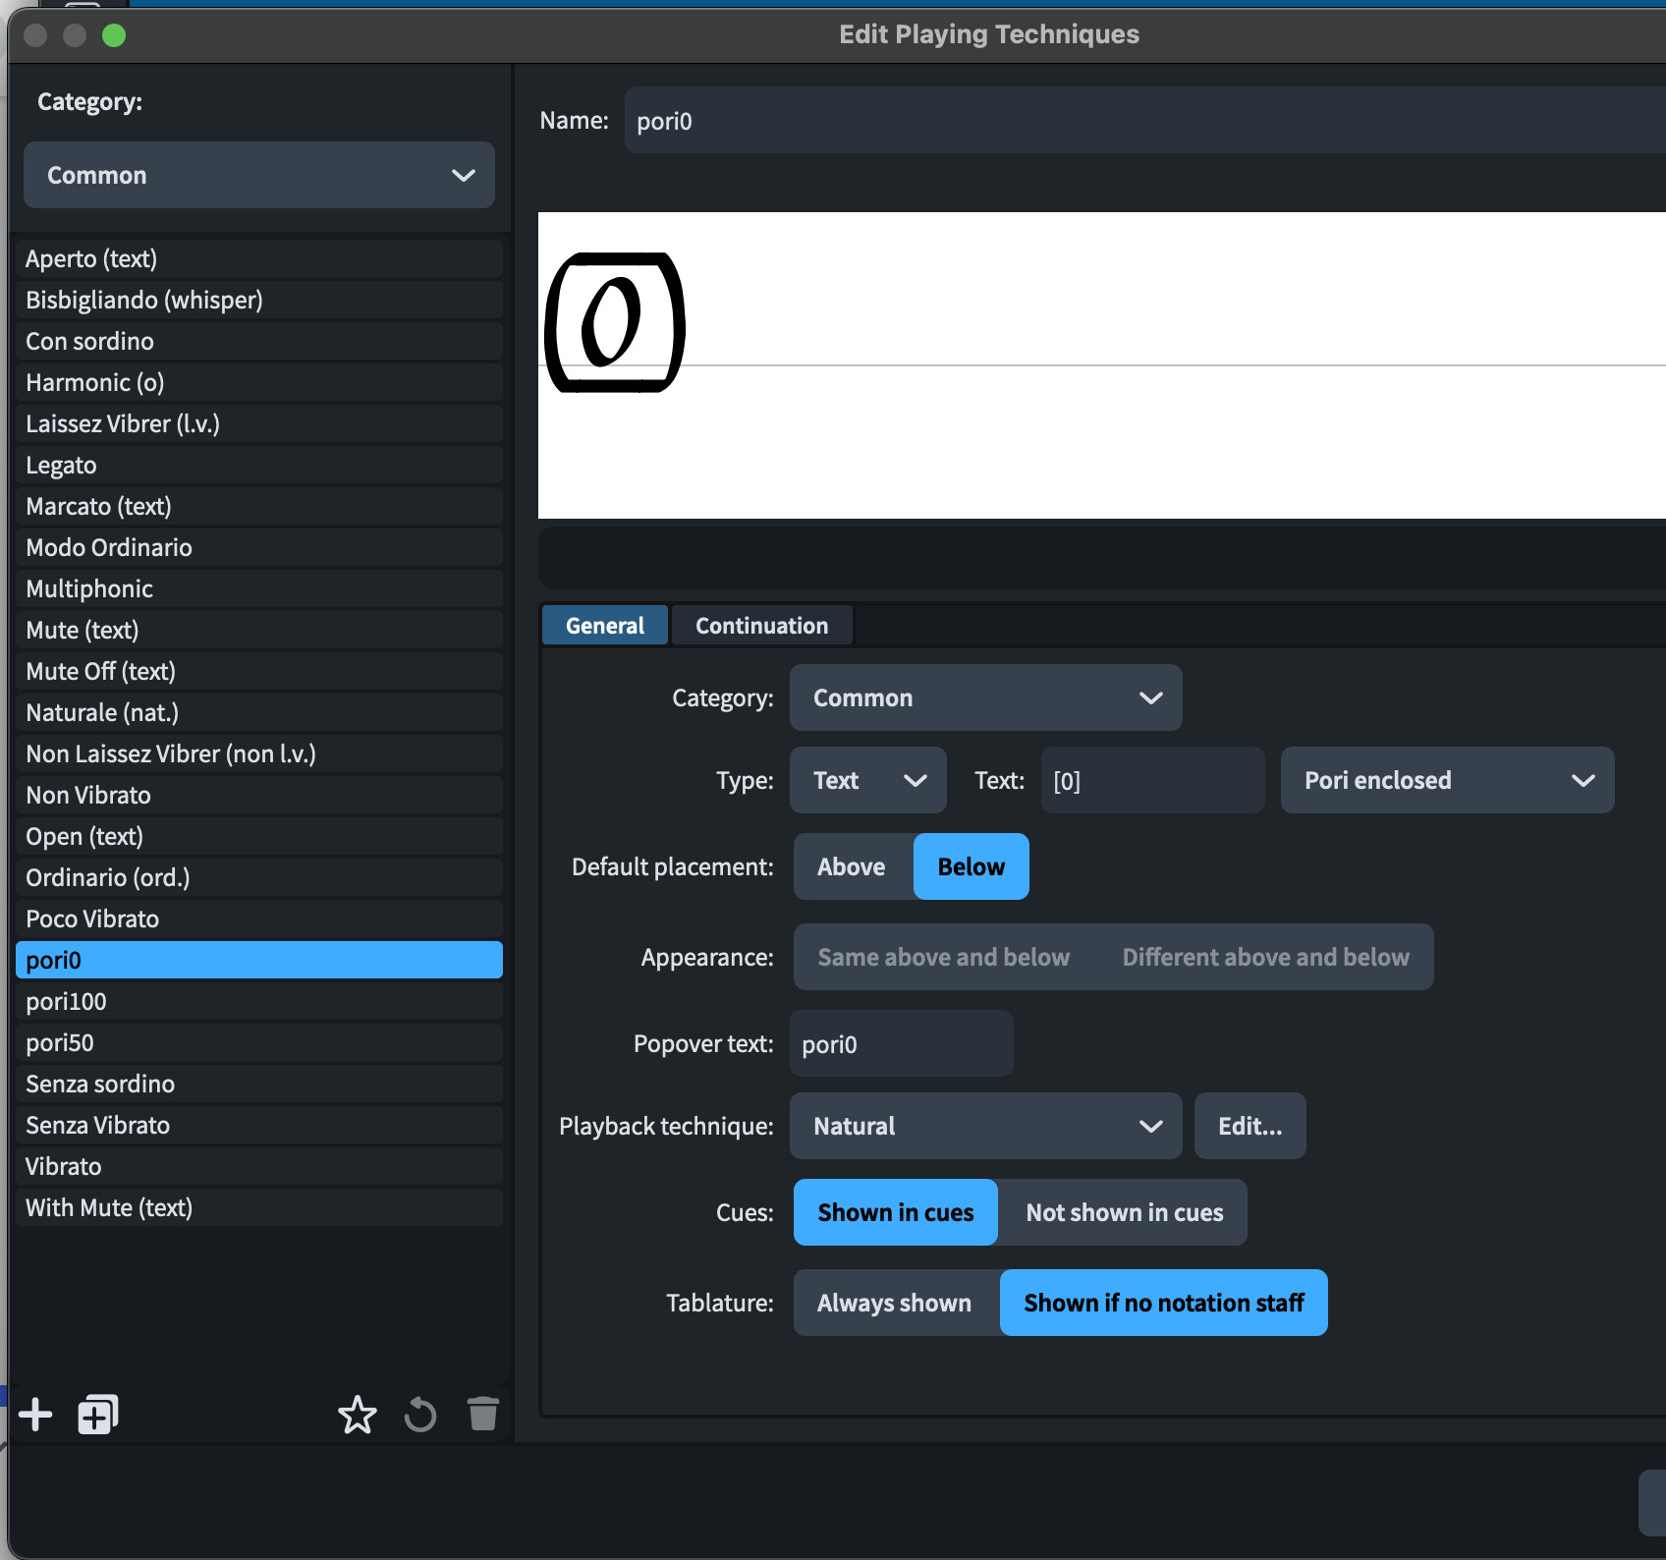Open the Type dropdown set to Text
This screenshot has width=1666, height=1560.
point(867,780)
